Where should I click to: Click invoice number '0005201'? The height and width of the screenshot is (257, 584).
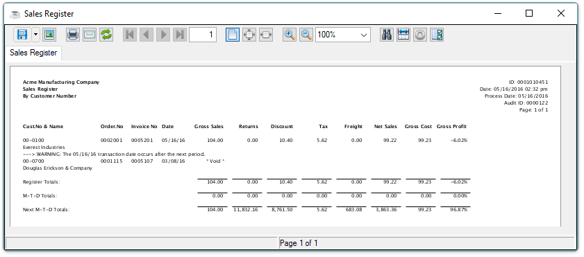point(142,141)
